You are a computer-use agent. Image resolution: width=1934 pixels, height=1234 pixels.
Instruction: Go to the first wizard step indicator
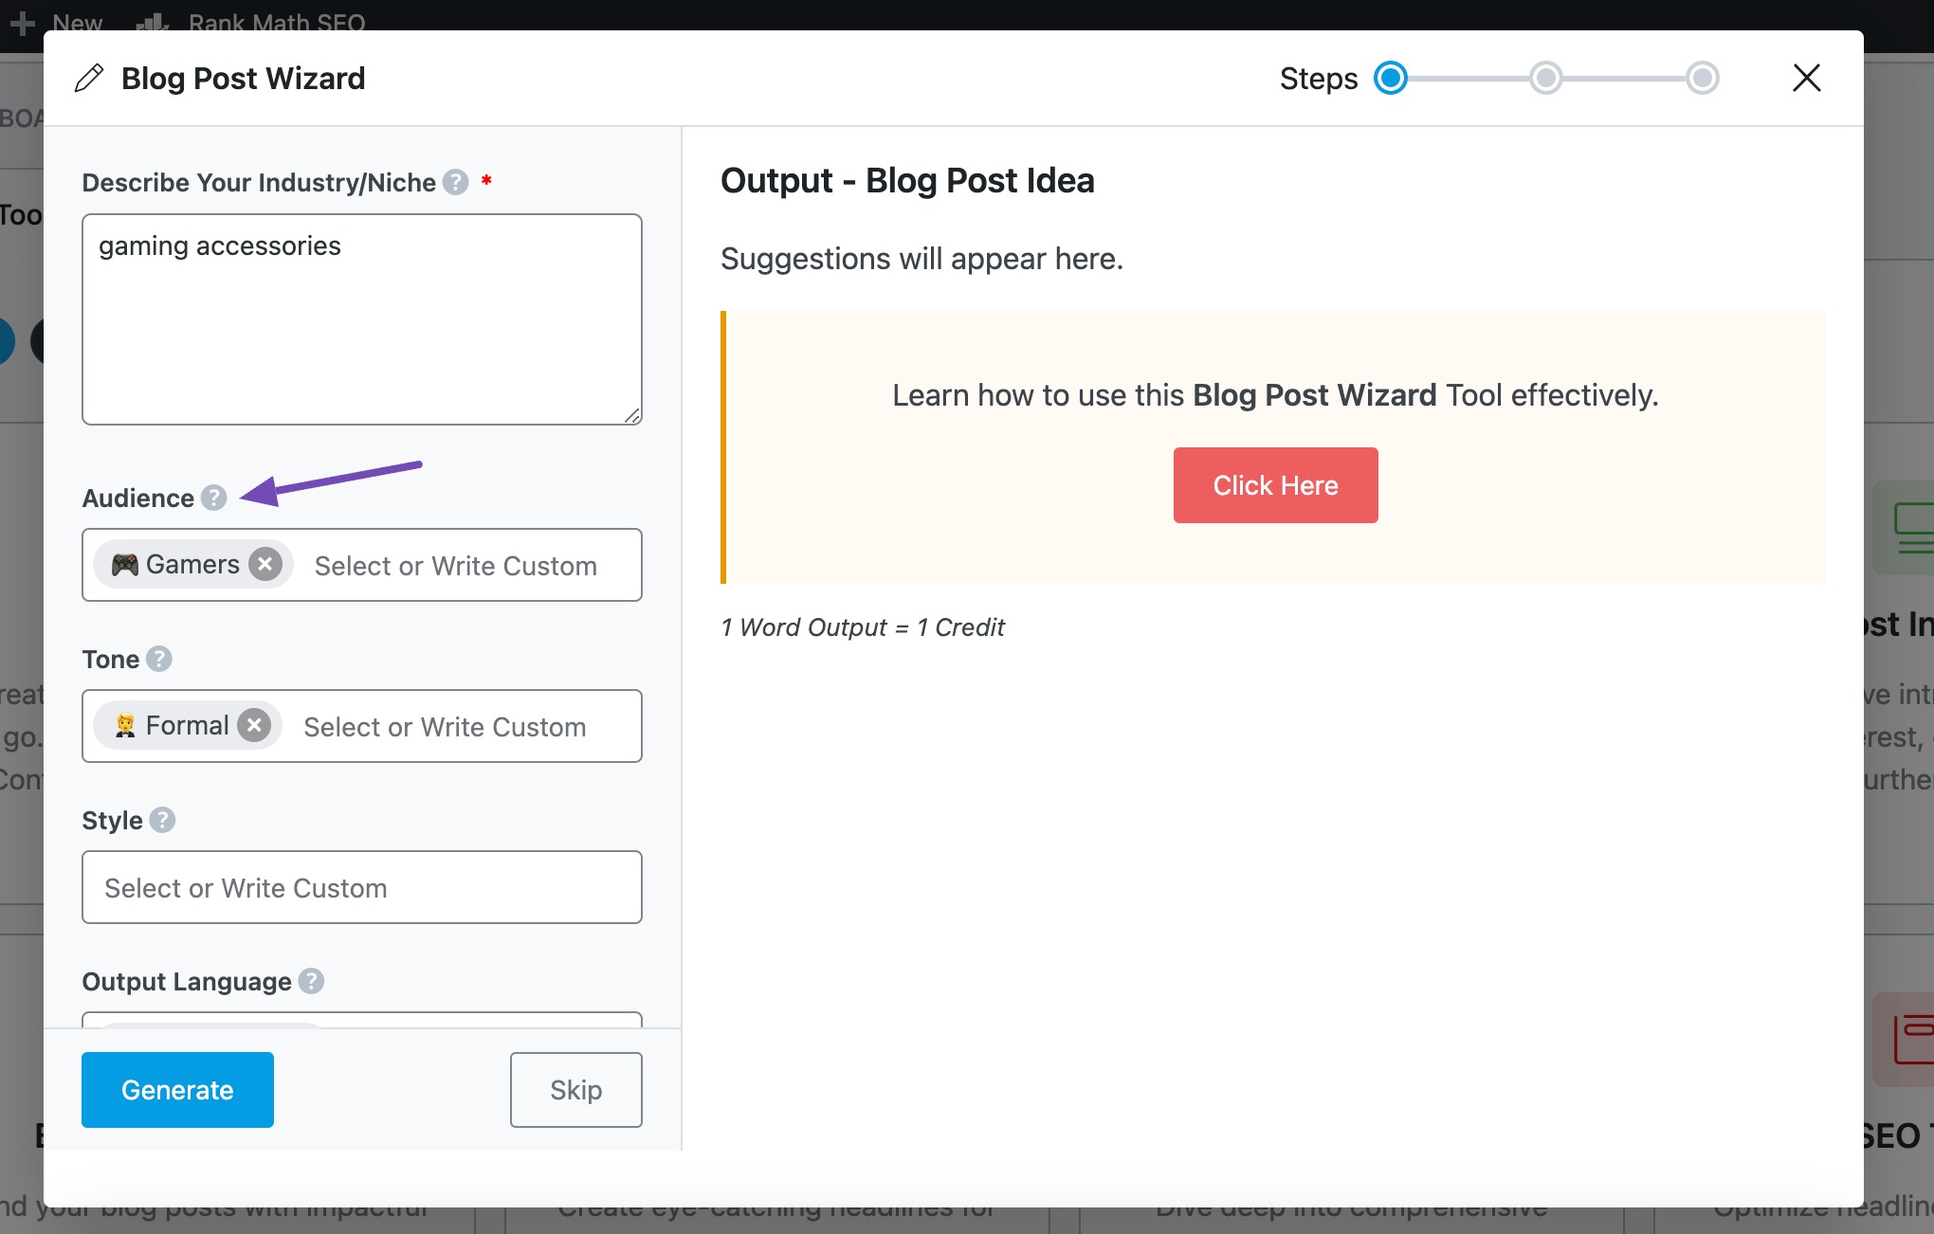[x=1391, y=78]
